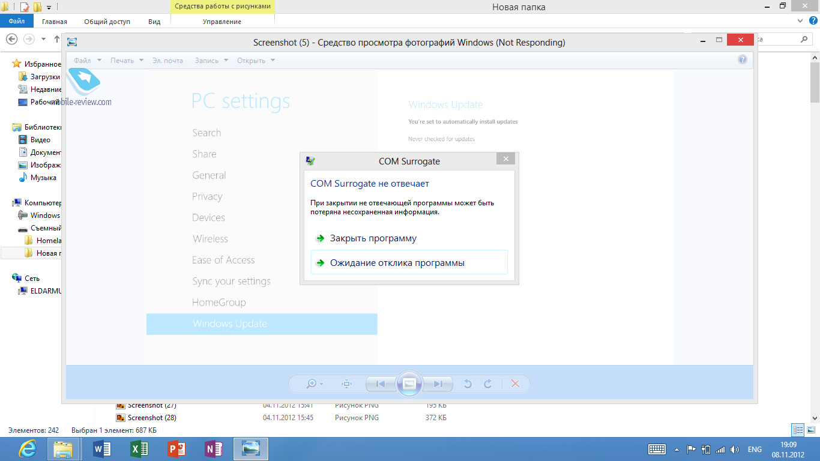
Task: Click the forward arrow in Explorer
Action: pos(29,39)
